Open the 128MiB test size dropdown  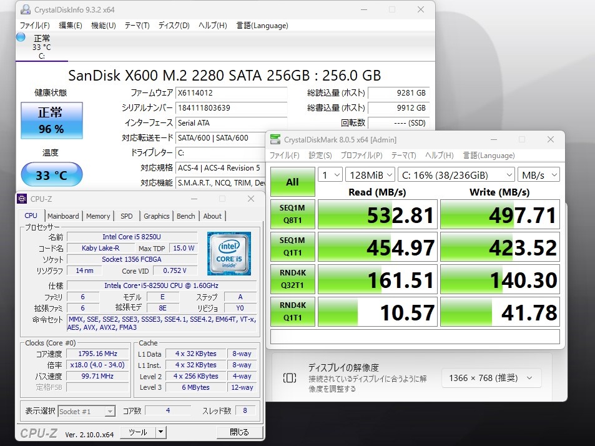click(370, 175)
